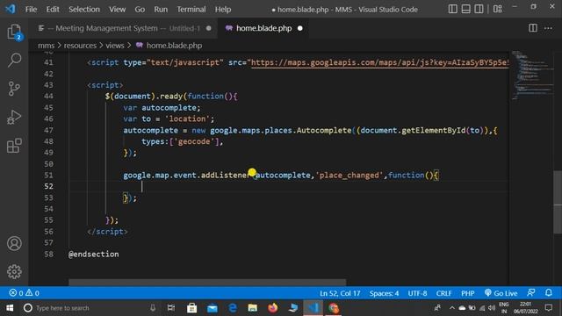Open the Run menu

(x=161, y=10)
